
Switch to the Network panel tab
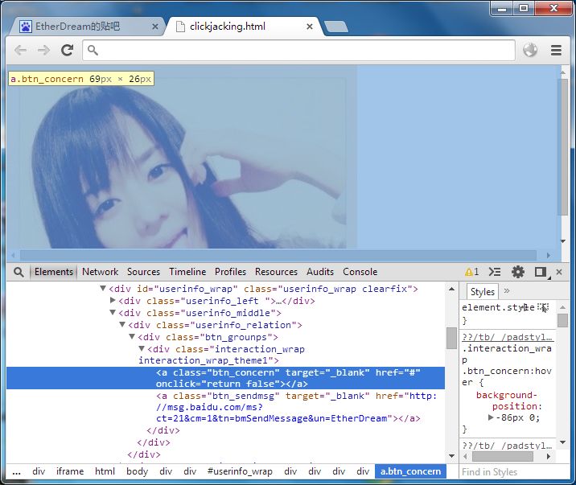point(100,272)
